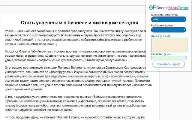The height and width of the screenshot is (120, 192).
Task: Click the paragraph starting with Психолог Филипп Габийе
Action: [x=75, y=56]
